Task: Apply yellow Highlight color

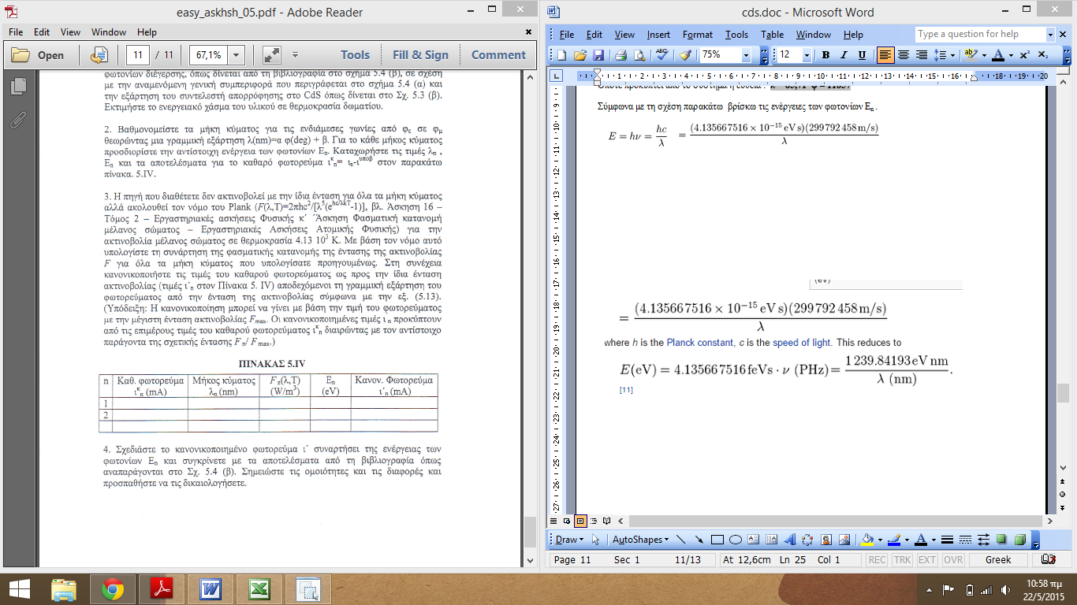Action: (970, 55)
